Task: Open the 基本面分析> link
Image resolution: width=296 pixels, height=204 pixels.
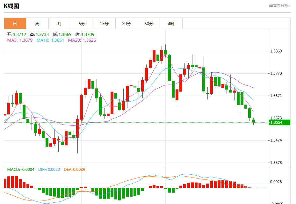Action: [x=279, y=6]
